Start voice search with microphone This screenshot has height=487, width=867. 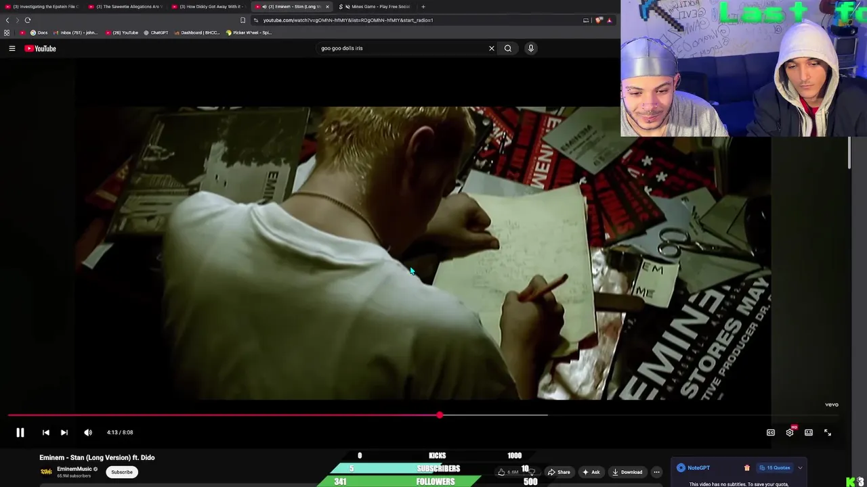(x=531, y=48)
